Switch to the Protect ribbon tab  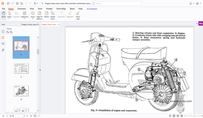(x=49, y=9)
